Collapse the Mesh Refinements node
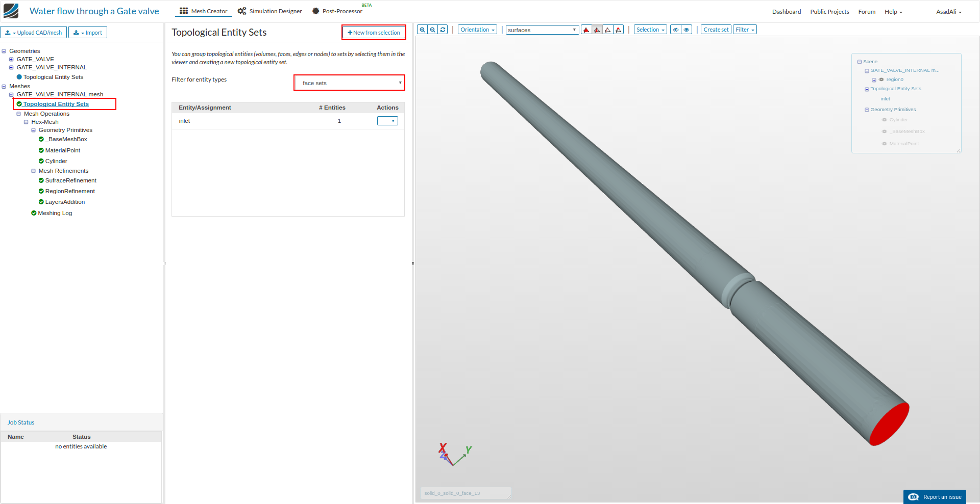The image size is (980, 504). pos(34,171)
